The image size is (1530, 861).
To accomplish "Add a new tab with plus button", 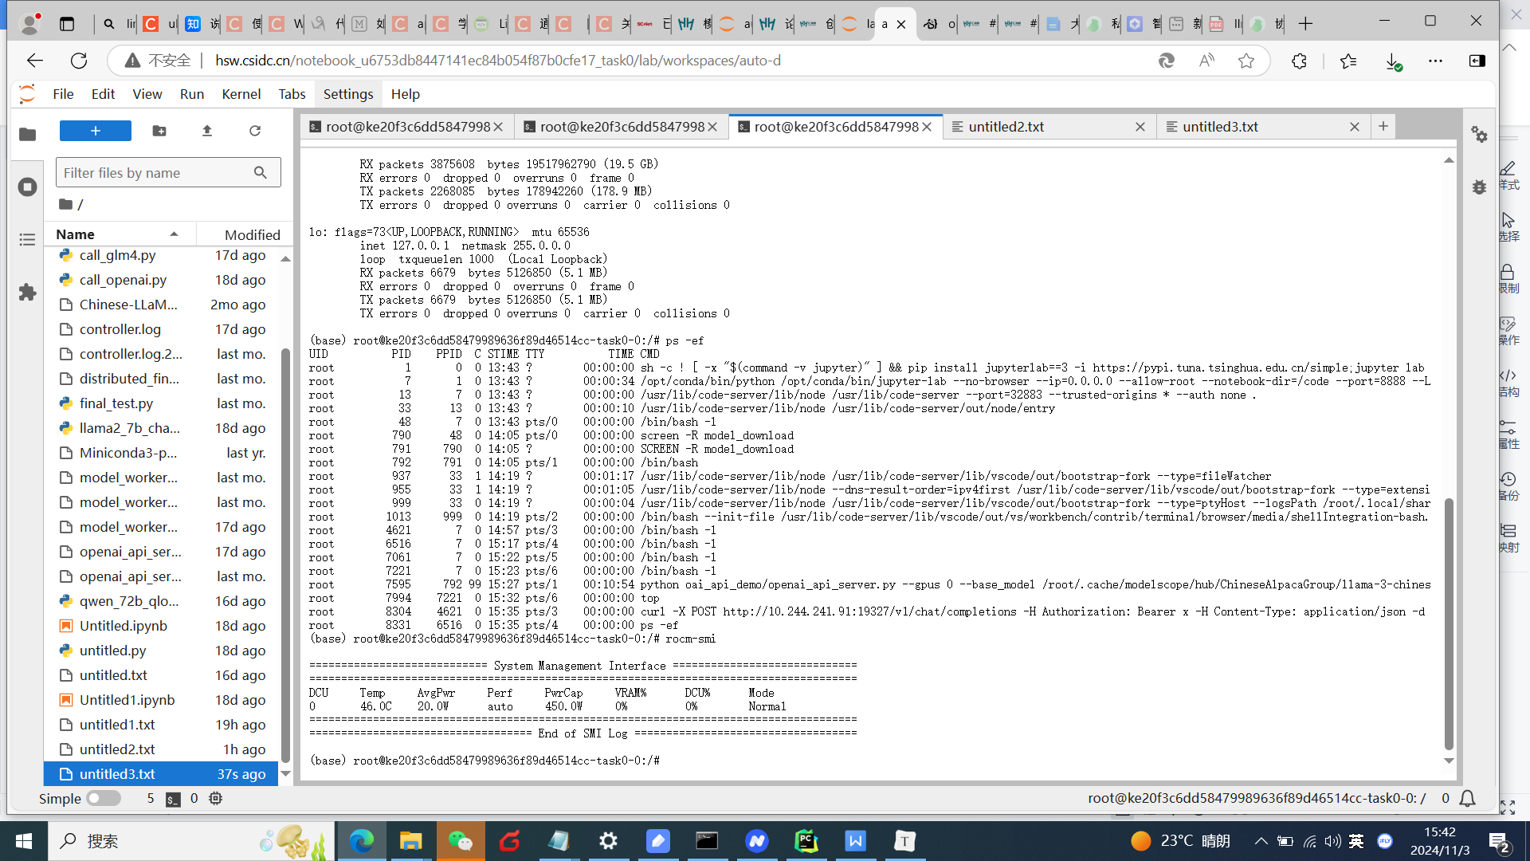I will point(1383,126).
